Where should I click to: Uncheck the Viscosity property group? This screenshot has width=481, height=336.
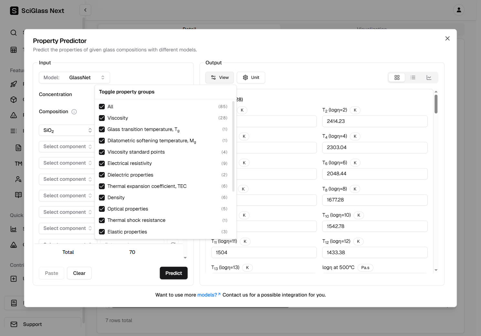tap(102, 118)
